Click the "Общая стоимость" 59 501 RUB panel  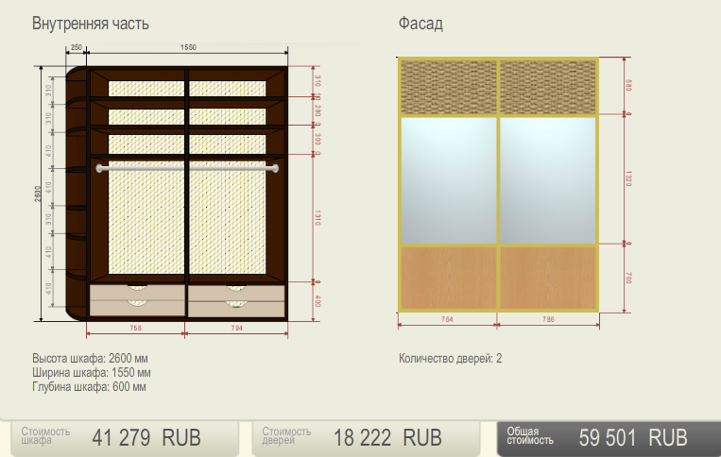609,439
